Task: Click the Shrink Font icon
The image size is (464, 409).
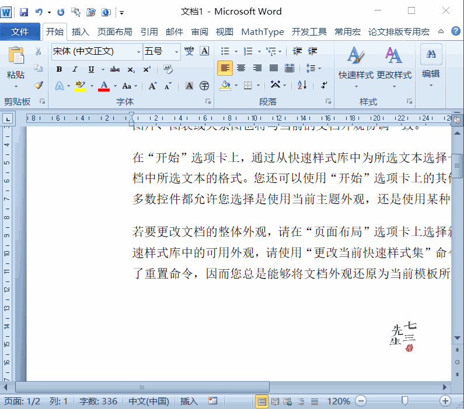Action: pos(168,86)
